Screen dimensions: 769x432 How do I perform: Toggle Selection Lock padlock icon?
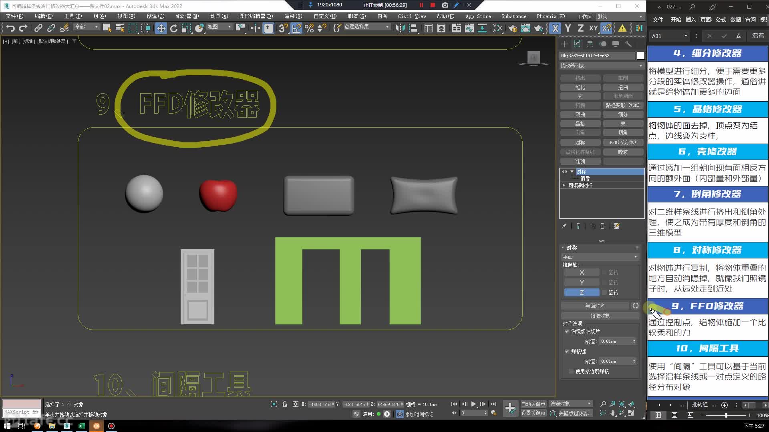(x=285, y=404)
